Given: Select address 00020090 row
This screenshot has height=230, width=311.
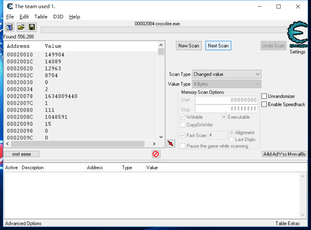Looking at the screenshot, I should [81, 124].
